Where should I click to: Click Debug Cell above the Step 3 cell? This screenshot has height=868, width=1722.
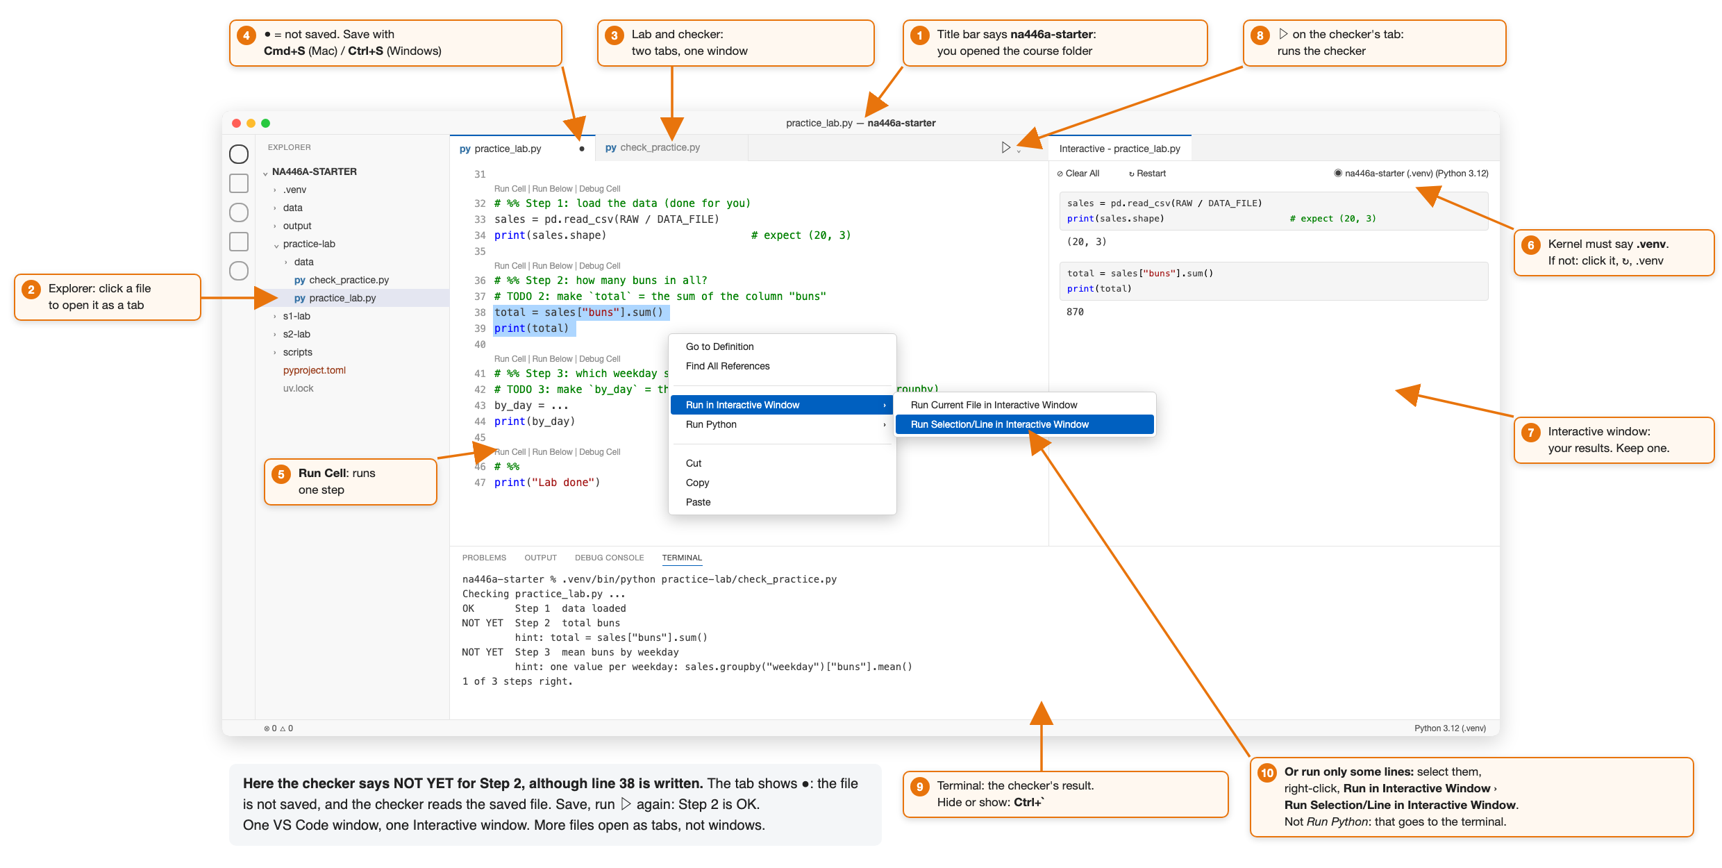599,359
